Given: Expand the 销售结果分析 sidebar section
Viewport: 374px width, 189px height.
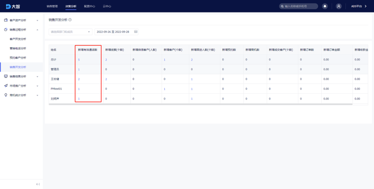Looking at the screenshot, I should tap(37, 76).
